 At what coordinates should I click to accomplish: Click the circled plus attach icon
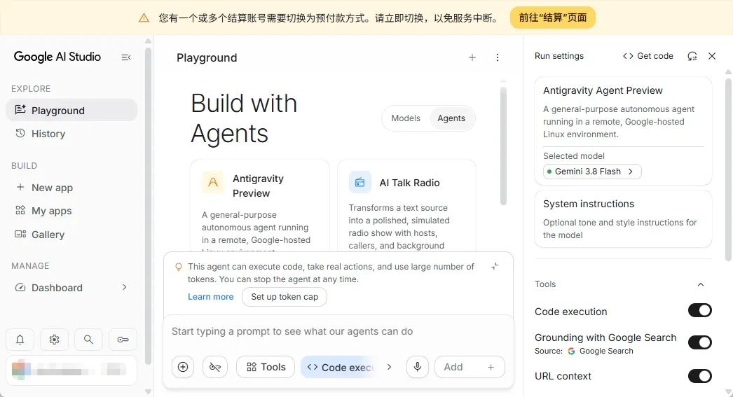[183, 367]
